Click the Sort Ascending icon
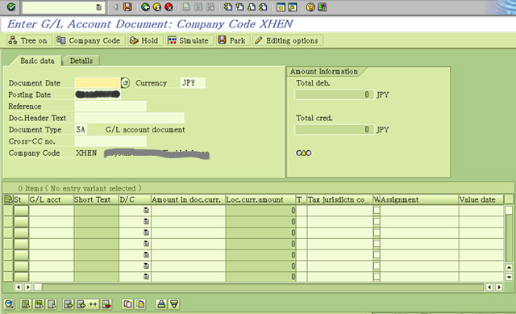The height and width of the screenshot is (314, 516). pos(161,304)
